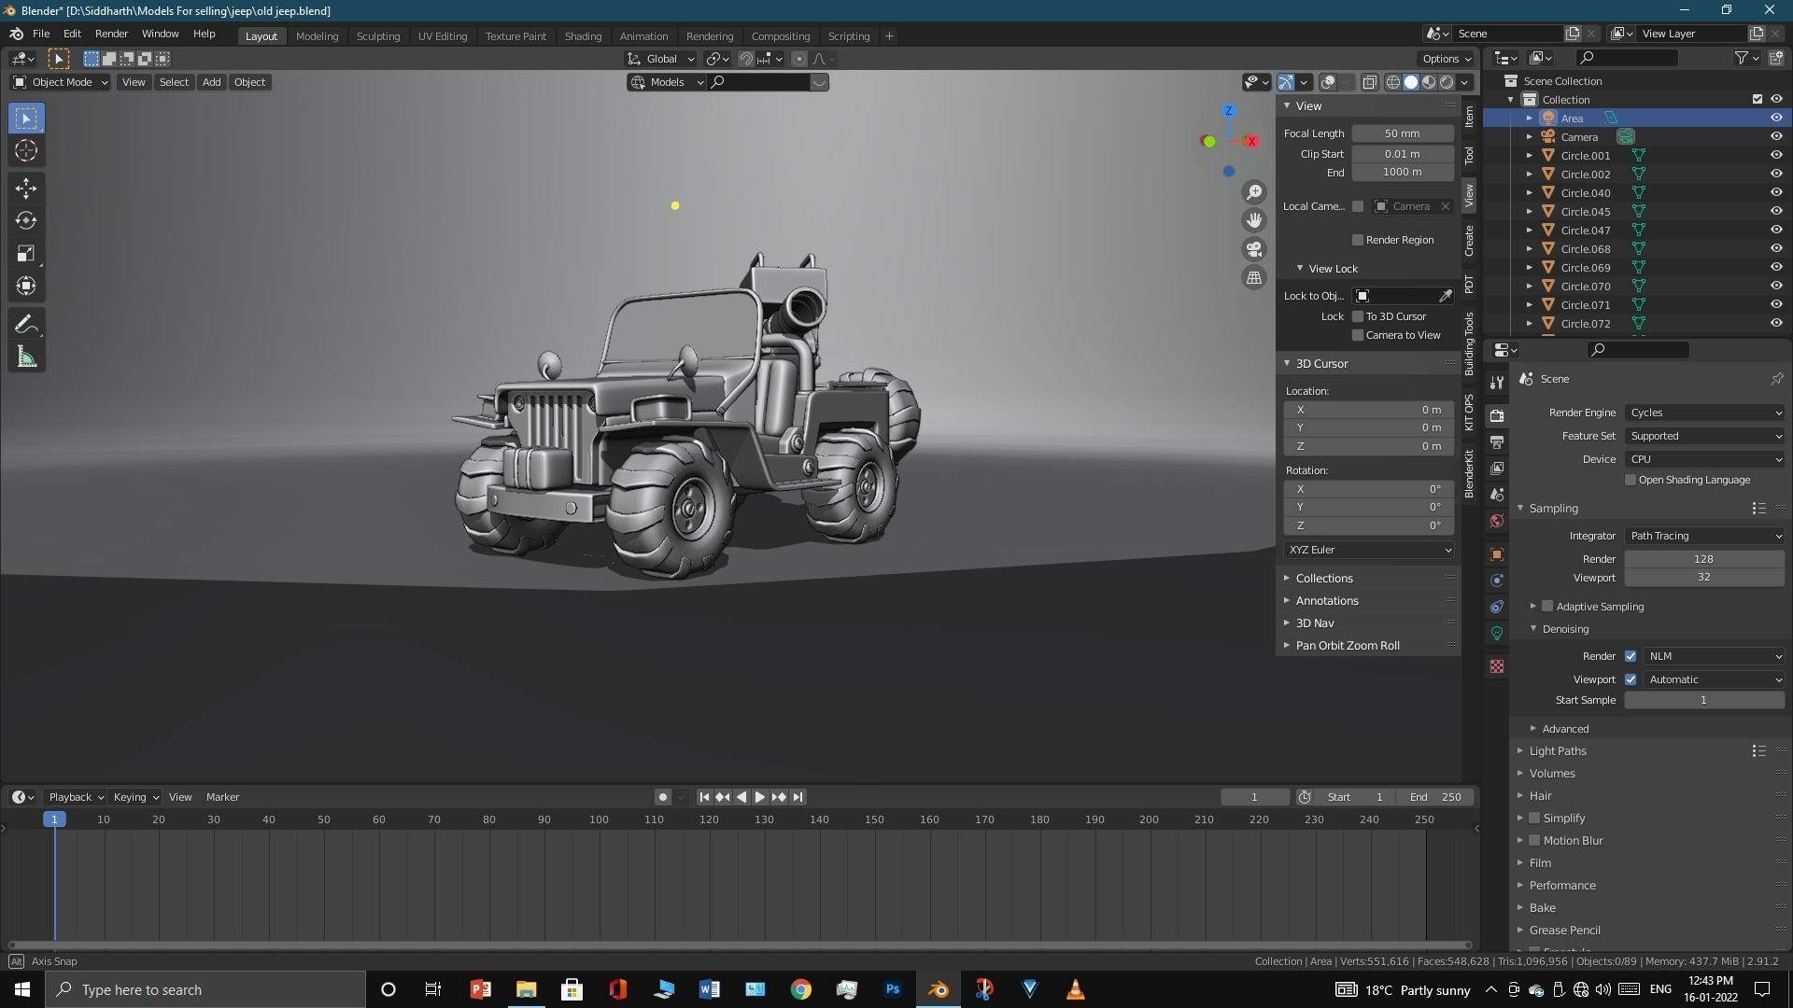The image size is (1793, 1008).
Task: Select the Rotate tool
Action: 26,221
